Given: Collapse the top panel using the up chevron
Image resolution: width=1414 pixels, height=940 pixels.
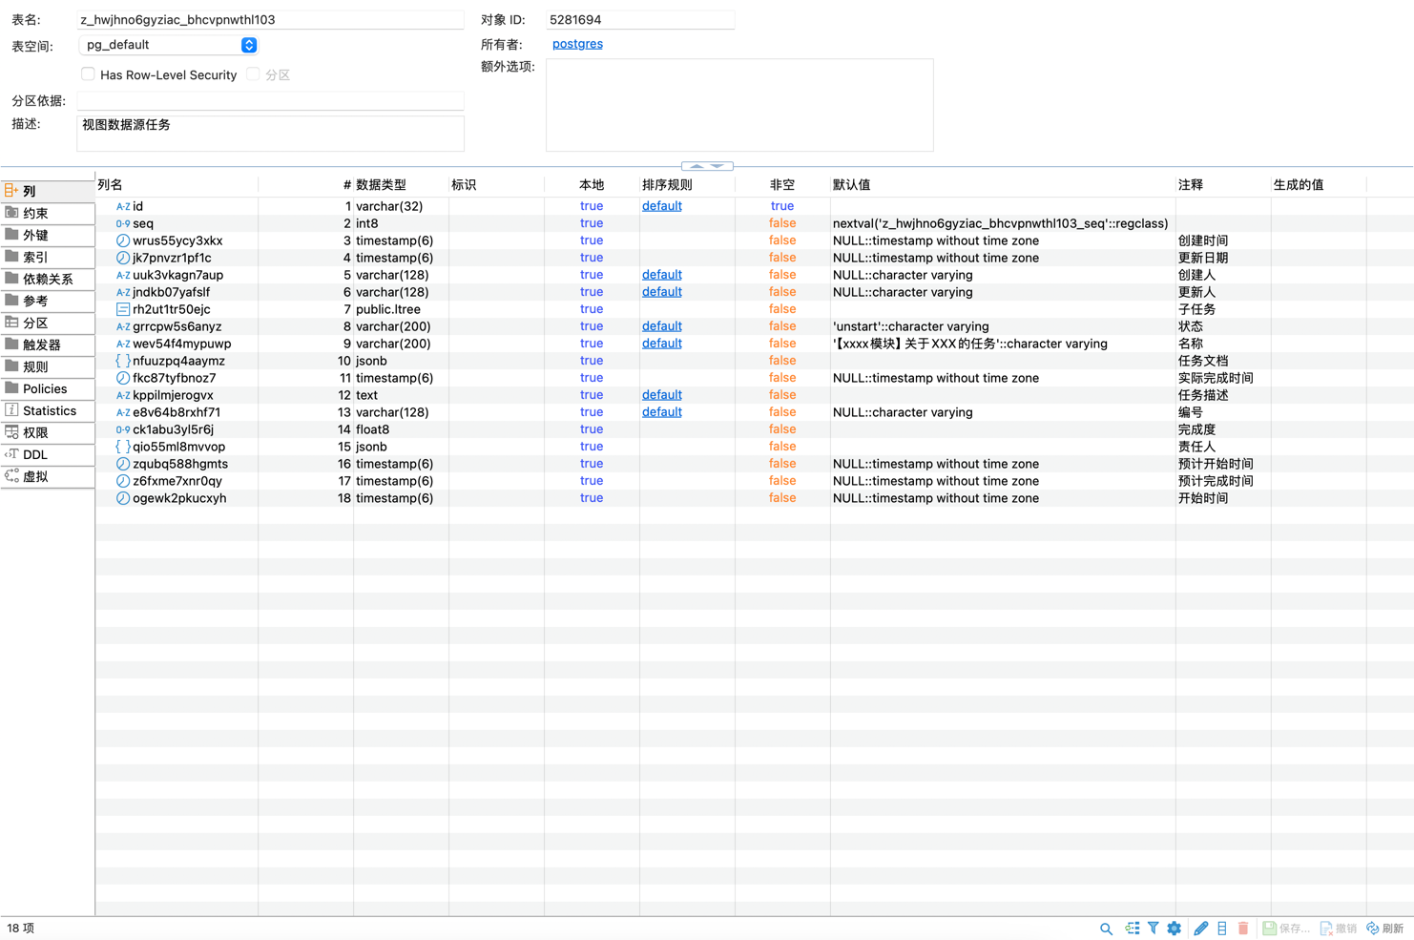Looking at the screenshot, I should pos(697,165).
